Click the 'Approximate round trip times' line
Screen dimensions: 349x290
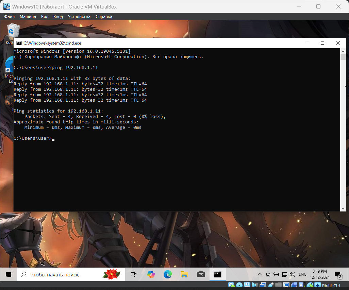(x=76, y=122)
